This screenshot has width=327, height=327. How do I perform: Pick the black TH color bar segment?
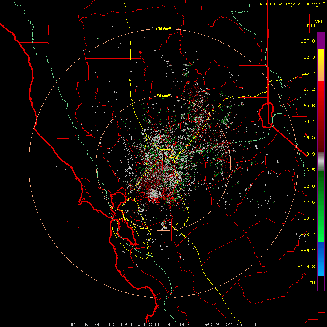(321, 283)
